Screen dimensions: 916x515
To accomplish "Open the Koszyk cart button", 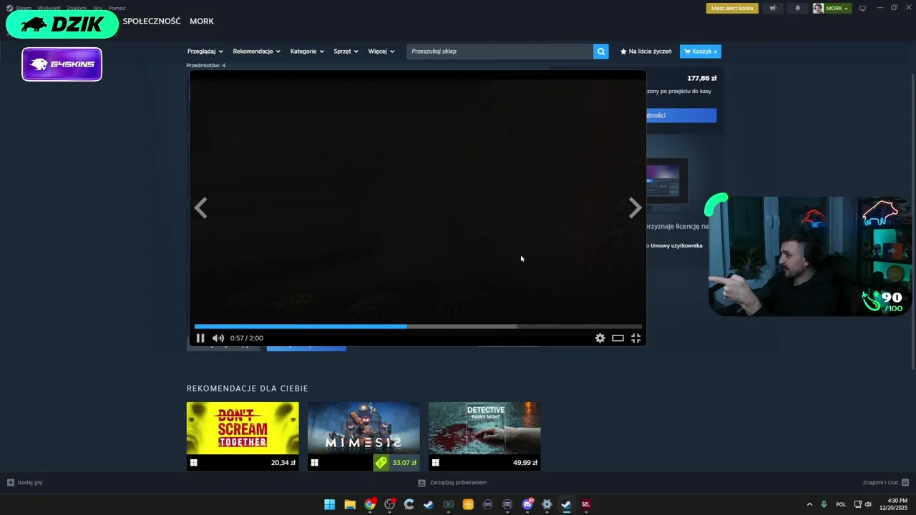I will [x=701, y=51].
